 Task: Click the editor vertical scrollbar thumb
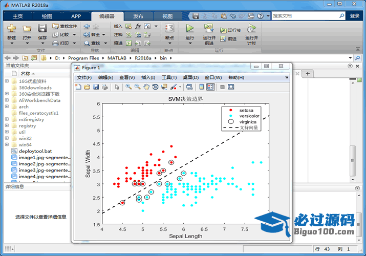click(353, 161)
